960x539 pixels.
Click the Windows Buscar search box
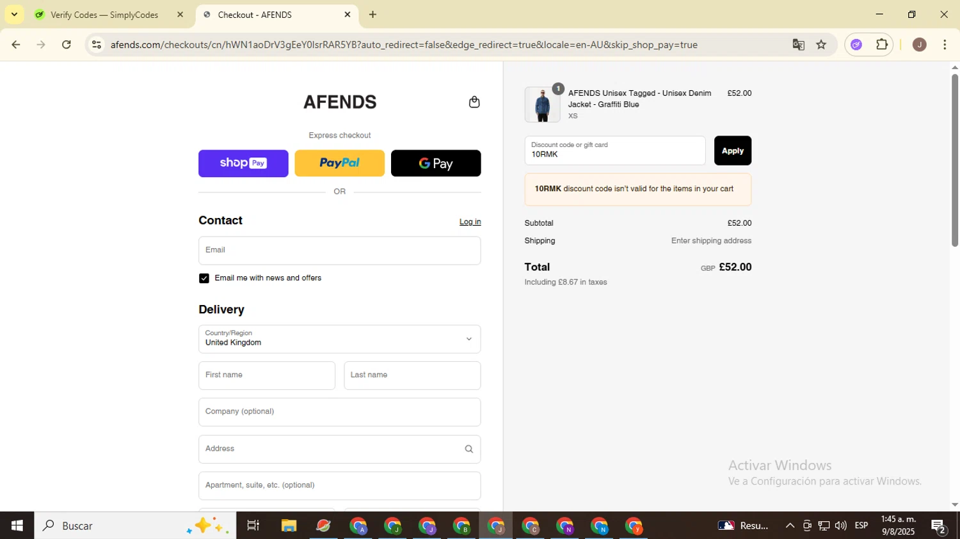[x=135, y=526]
